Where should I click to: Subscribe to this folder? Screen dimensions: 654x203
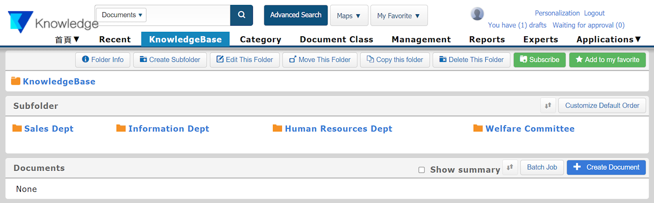[x=539, y=60]
